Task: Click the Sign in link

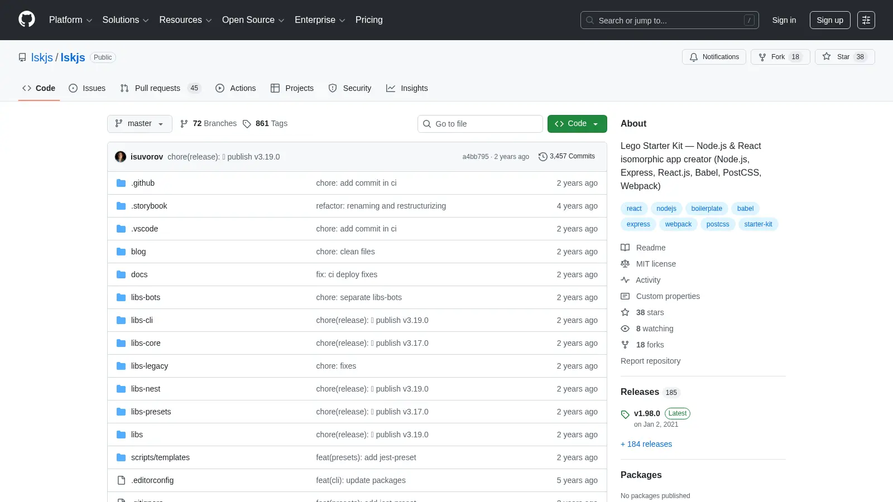Action: click(784, 20)
